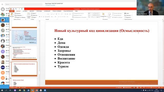Open Эффекты фигуры shape effects dropdown
Viewport: 164px width, 92px height.
click(x=117, y=17)
